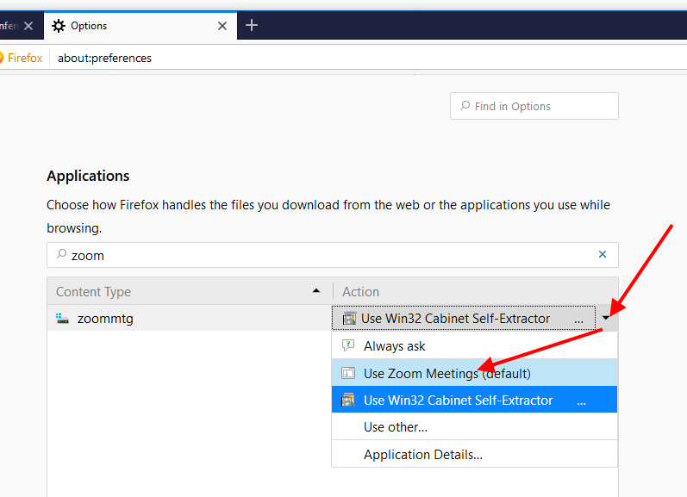Close the Options tab
Image resolution: width=687 pixels, height=497 pixels.
[x=222, y=26]
